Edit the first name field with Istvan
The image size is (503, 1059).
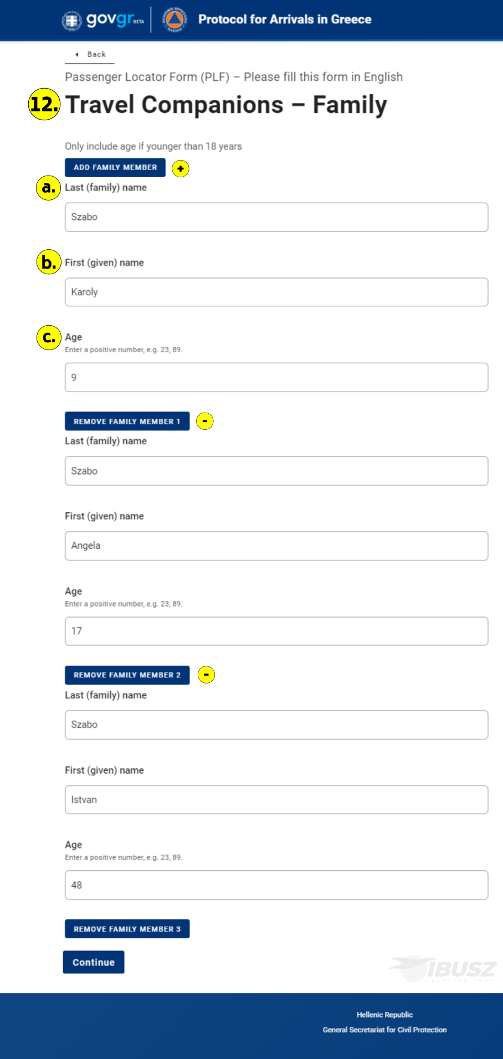click(276, 800)
